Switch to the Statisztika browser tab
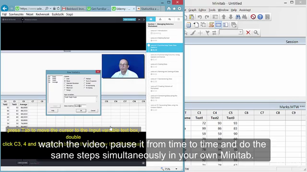Screen dimensions: 307x172 click(148, 9)
